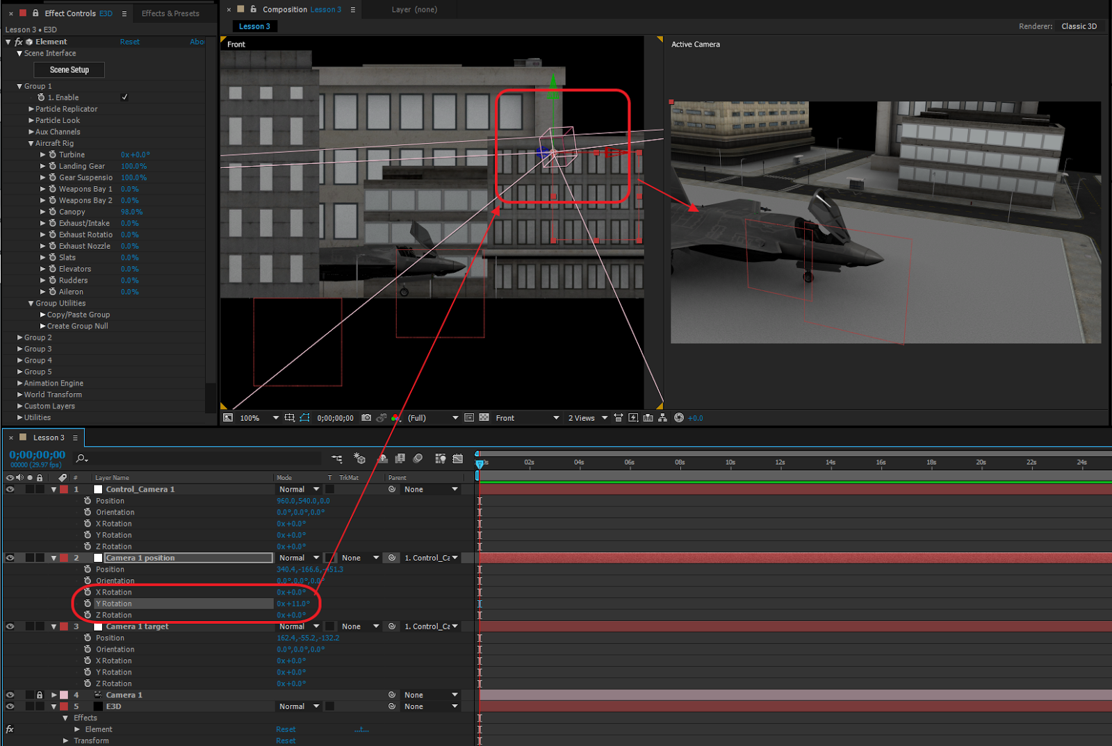
Task: Click the Scene Setup button
Action: tap(69, 69)
